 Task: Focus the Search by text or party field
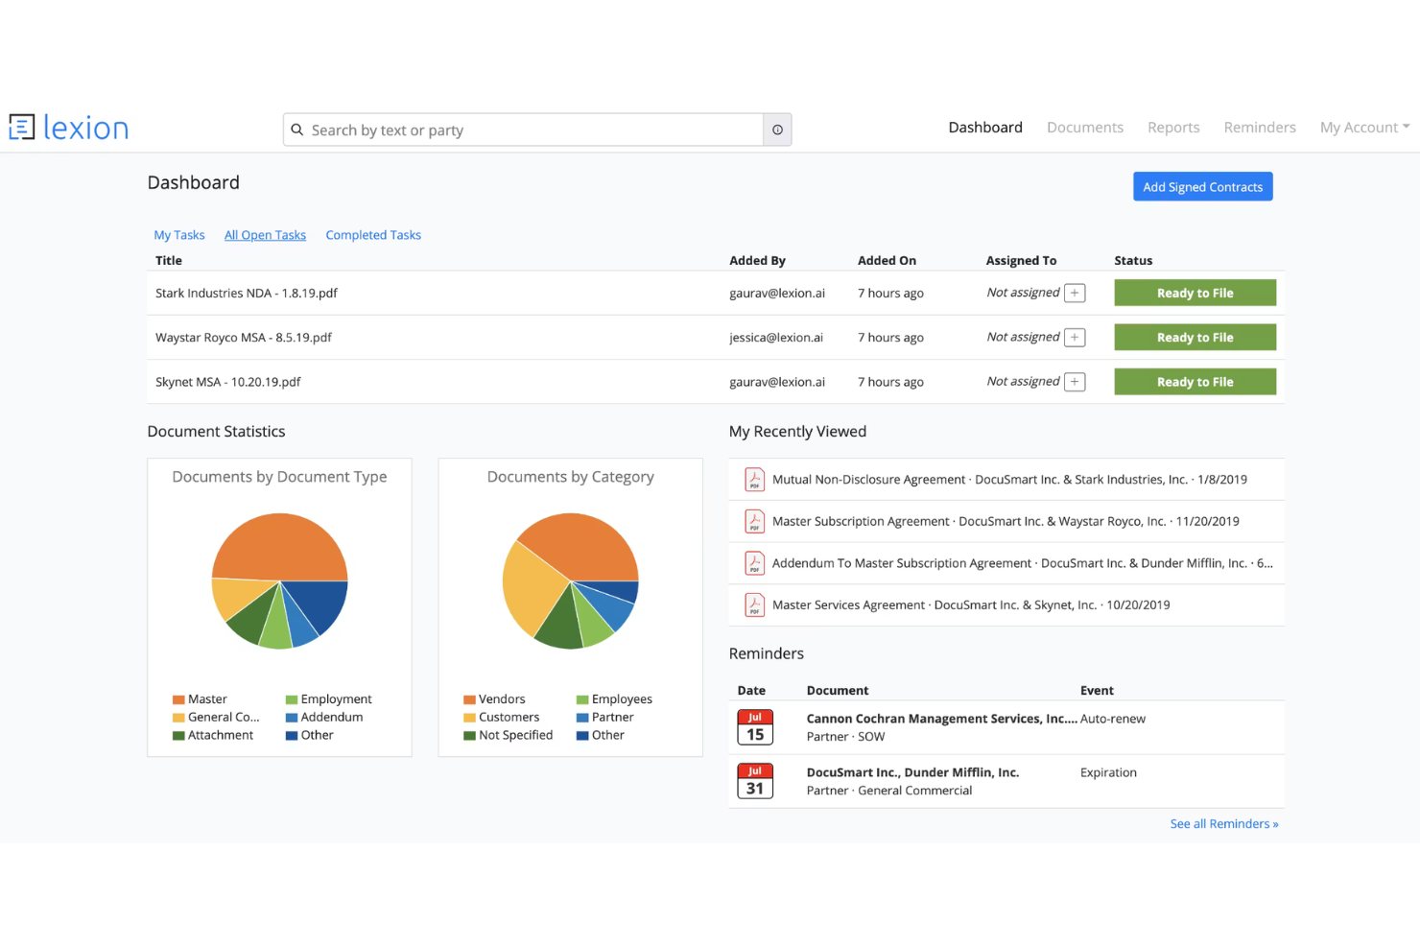tap(524, 130)
